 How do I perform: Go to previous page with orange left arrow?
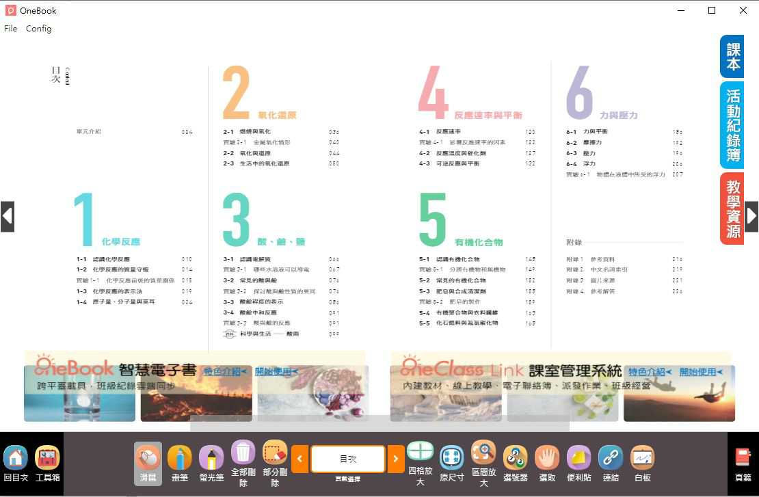coord(299,459)
